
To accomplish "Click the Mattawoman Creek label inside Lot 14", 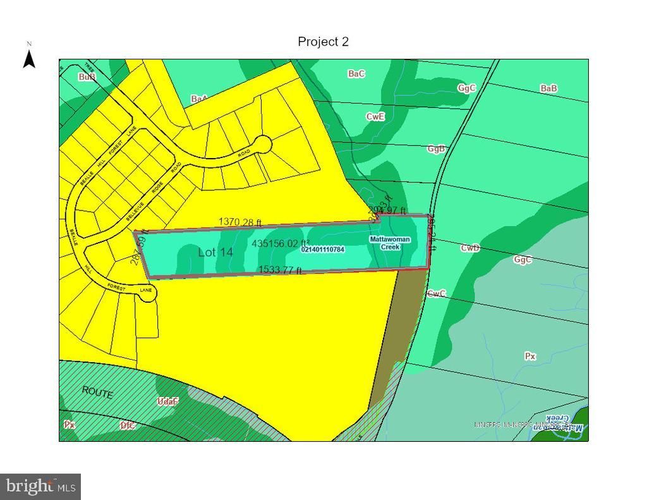I will pos(390,243).
